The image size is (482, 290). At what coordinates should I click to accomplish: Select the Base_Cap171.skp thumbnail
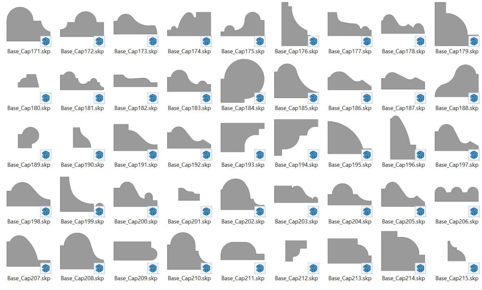(x=24, y=24)
